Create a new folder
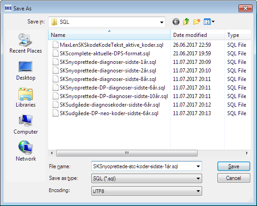Screen dimensions: 257x206 [x=197, y=22]
